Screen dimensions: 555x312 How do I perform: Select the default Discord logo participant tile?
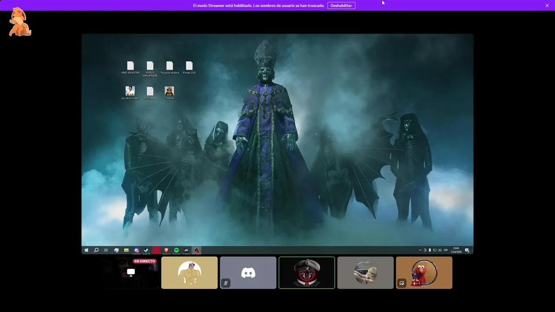coord(248,273)
